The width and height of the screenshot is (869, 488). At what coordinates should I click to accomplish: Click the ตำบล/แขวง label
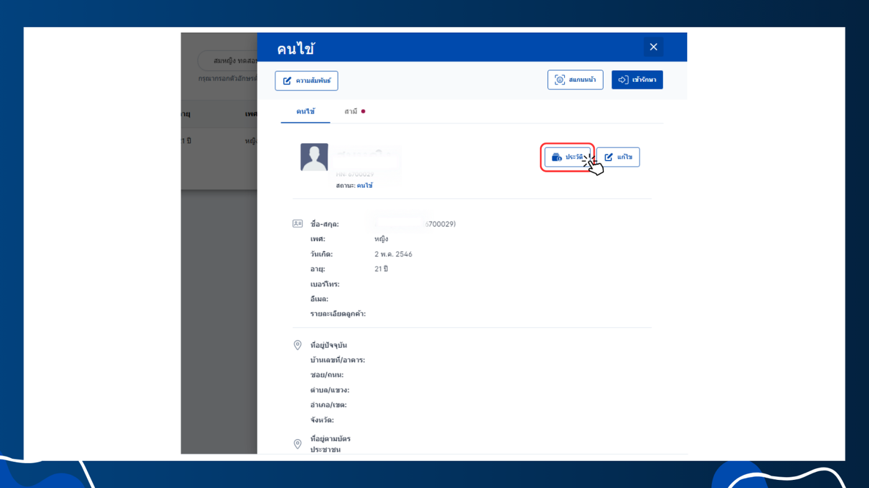330,390
